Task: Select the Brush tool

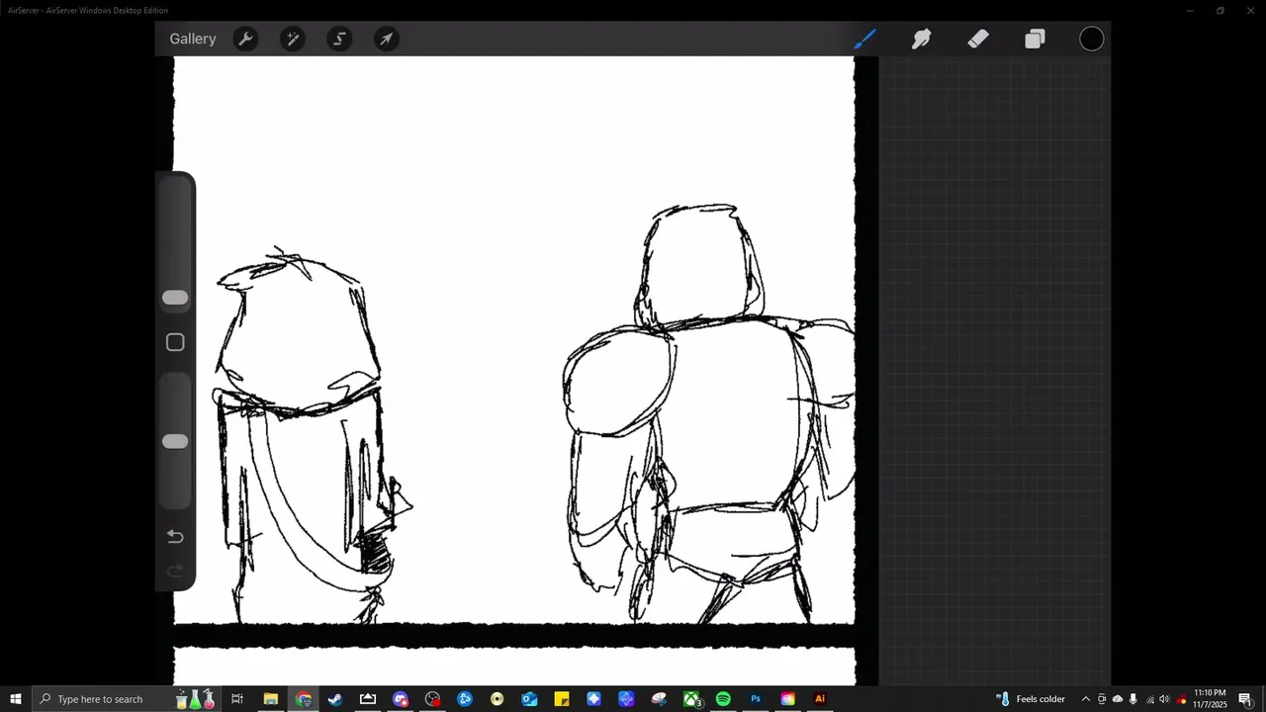Action: (864, 40)
